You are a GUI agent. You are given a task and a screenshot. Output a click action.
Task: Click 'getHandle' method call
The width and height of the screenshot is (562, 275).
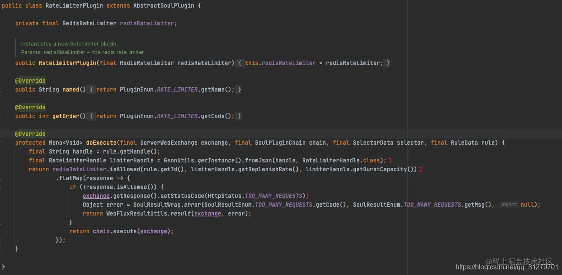(135, 151)
